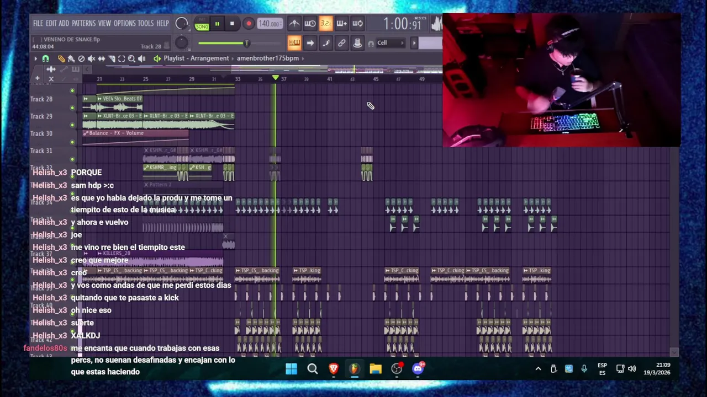Choose the Select tool
The height and width of the screenshot is (397, 707).
(x=122, y=58)
